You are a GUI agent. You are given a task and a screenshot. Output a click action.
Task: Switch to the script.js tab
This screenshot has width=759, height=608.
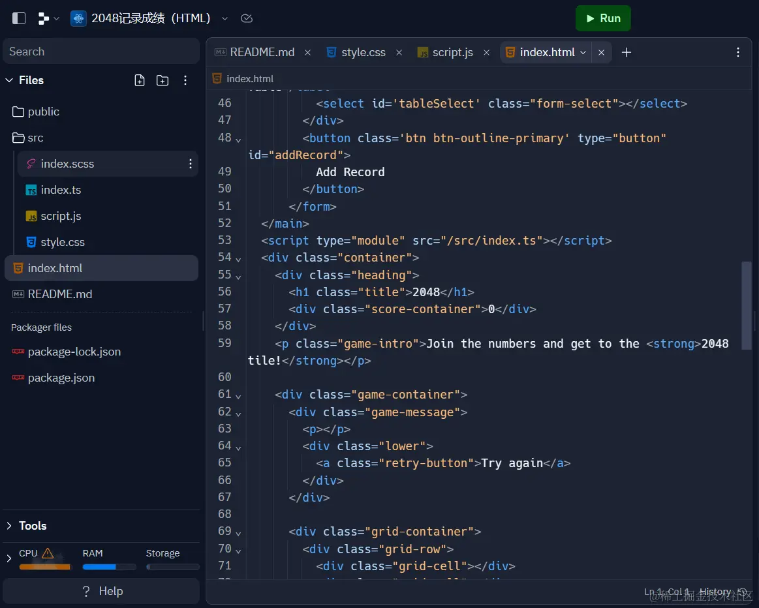446,52
